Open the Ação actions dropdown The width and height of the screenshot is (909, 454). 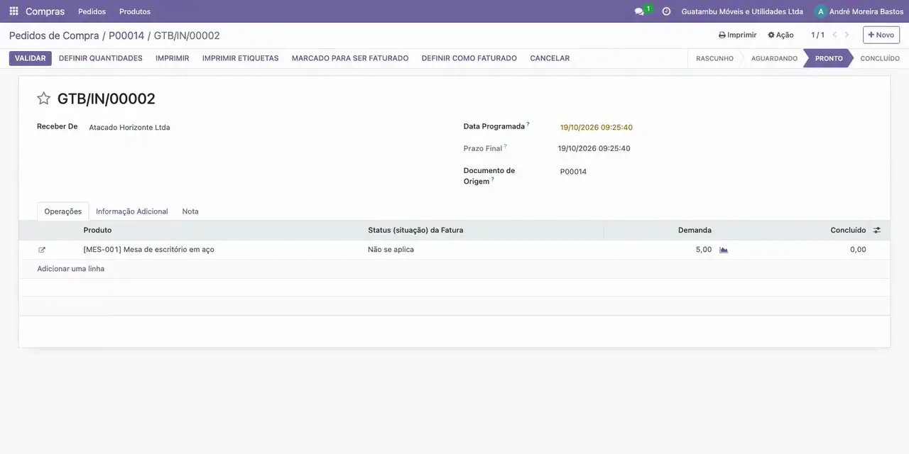tap(780, 35)
